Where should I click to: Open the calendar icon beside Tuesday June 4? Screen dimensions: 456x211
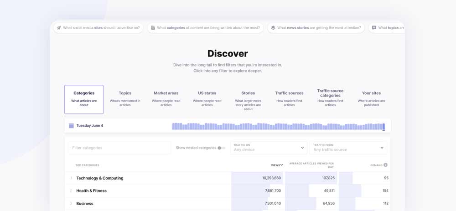(71, 126)
